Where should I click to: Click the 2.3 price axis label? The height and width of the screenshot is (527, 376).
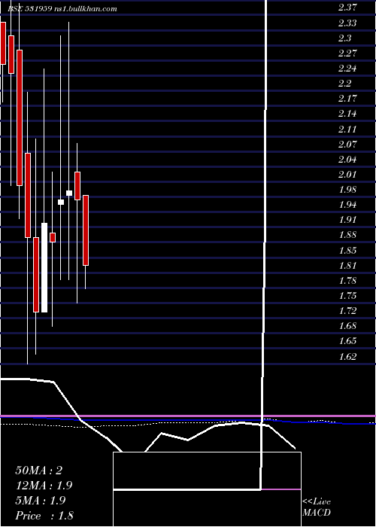[x=344, y=38]
